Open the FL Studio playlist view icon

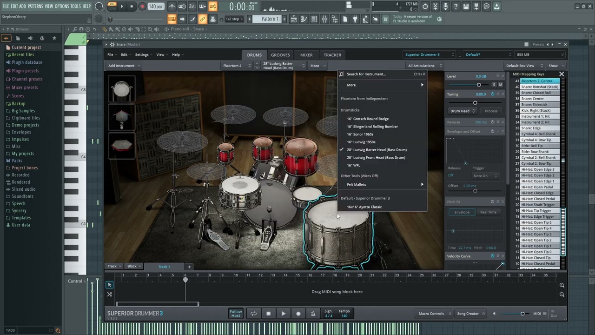(x=294, y=19)
